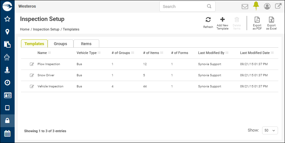Image resolution: width=285 pixels, height=143 pixels.
Task: Switch to the Groups tab
Action: click(60, 44)
